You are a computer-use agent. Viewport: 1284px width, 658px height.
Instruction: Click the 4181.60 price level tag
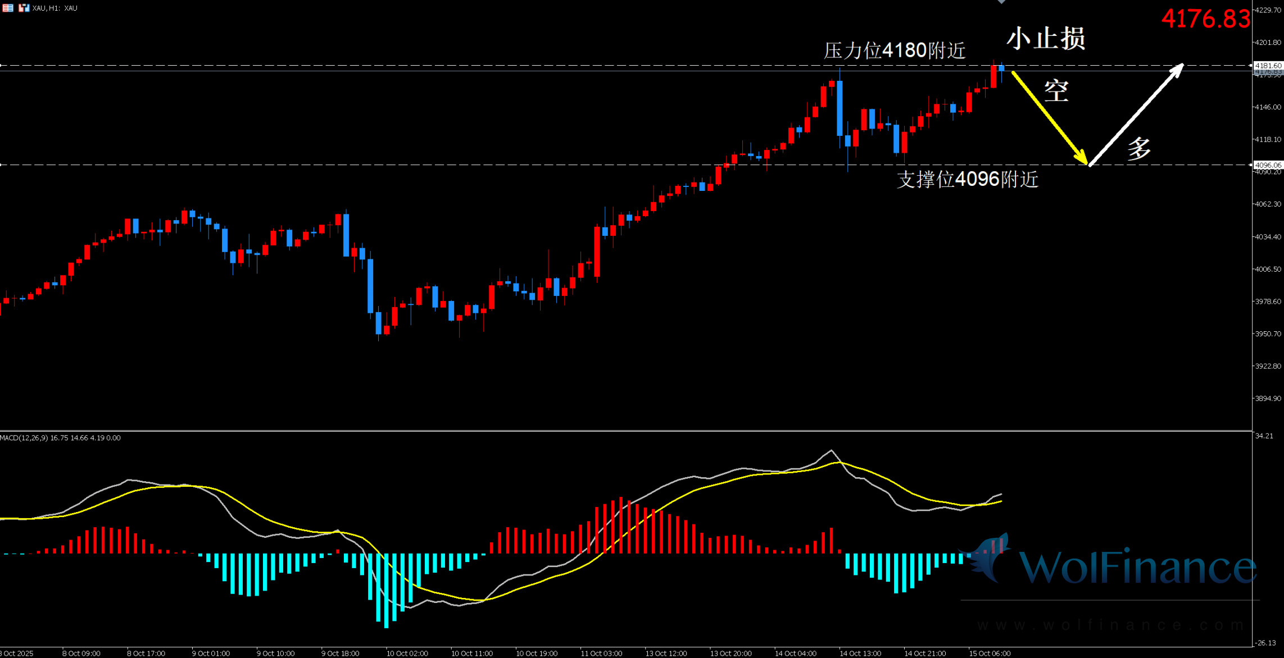coord(1268,66)
